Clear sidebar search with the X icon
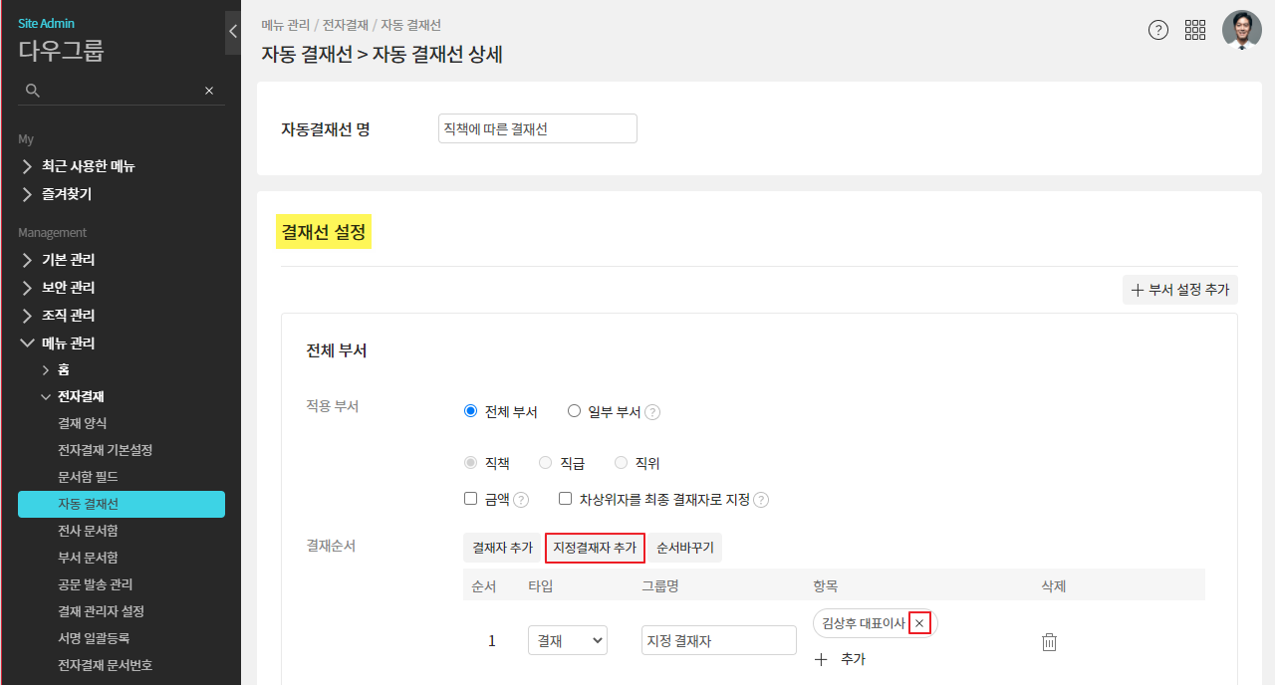The height and width of the screenshot is (685, 1275). tap(209, 91)
